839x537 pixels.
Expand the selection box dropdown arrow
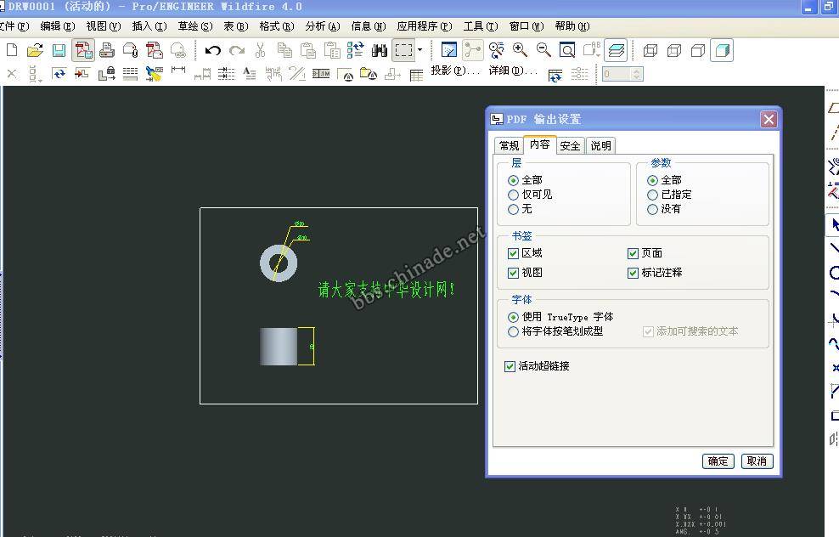[x=419, y=51]
